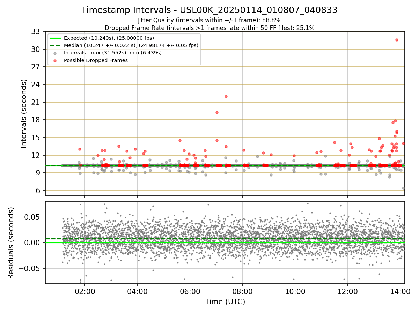This screenshot has height=314, width=419.
Task: Click the lowest gray interval point near 6.4 seconds
Action: coord(403,188)
